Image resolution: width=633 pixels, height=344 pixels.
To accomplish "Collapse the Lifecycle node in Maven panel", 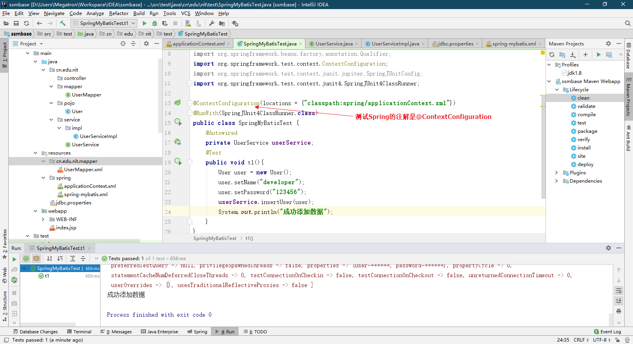I will 557,90.
